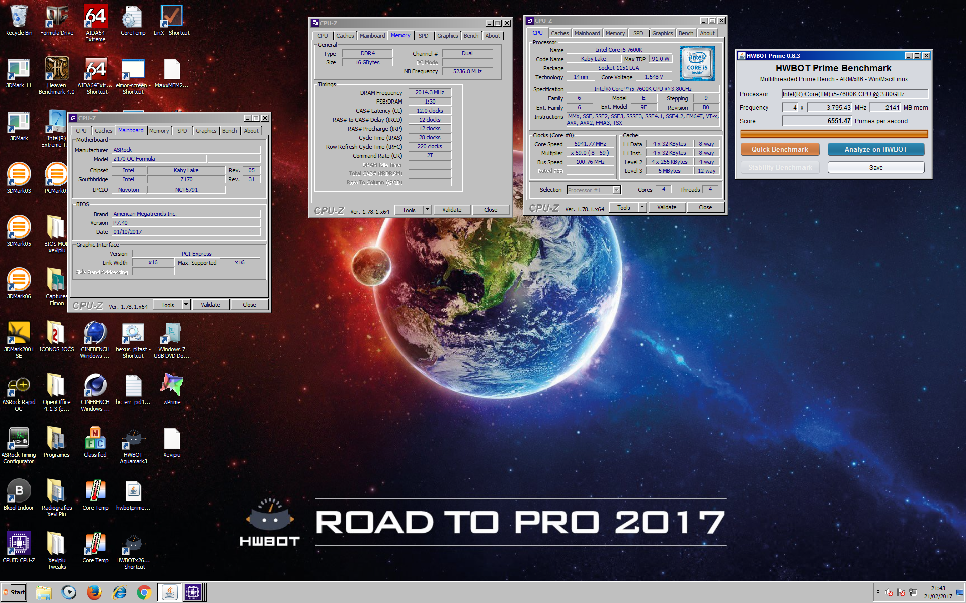The image size is (966, 603).
Task: Switch to CPU tab in Mainboard CPU-Z window
Action: 82,131
